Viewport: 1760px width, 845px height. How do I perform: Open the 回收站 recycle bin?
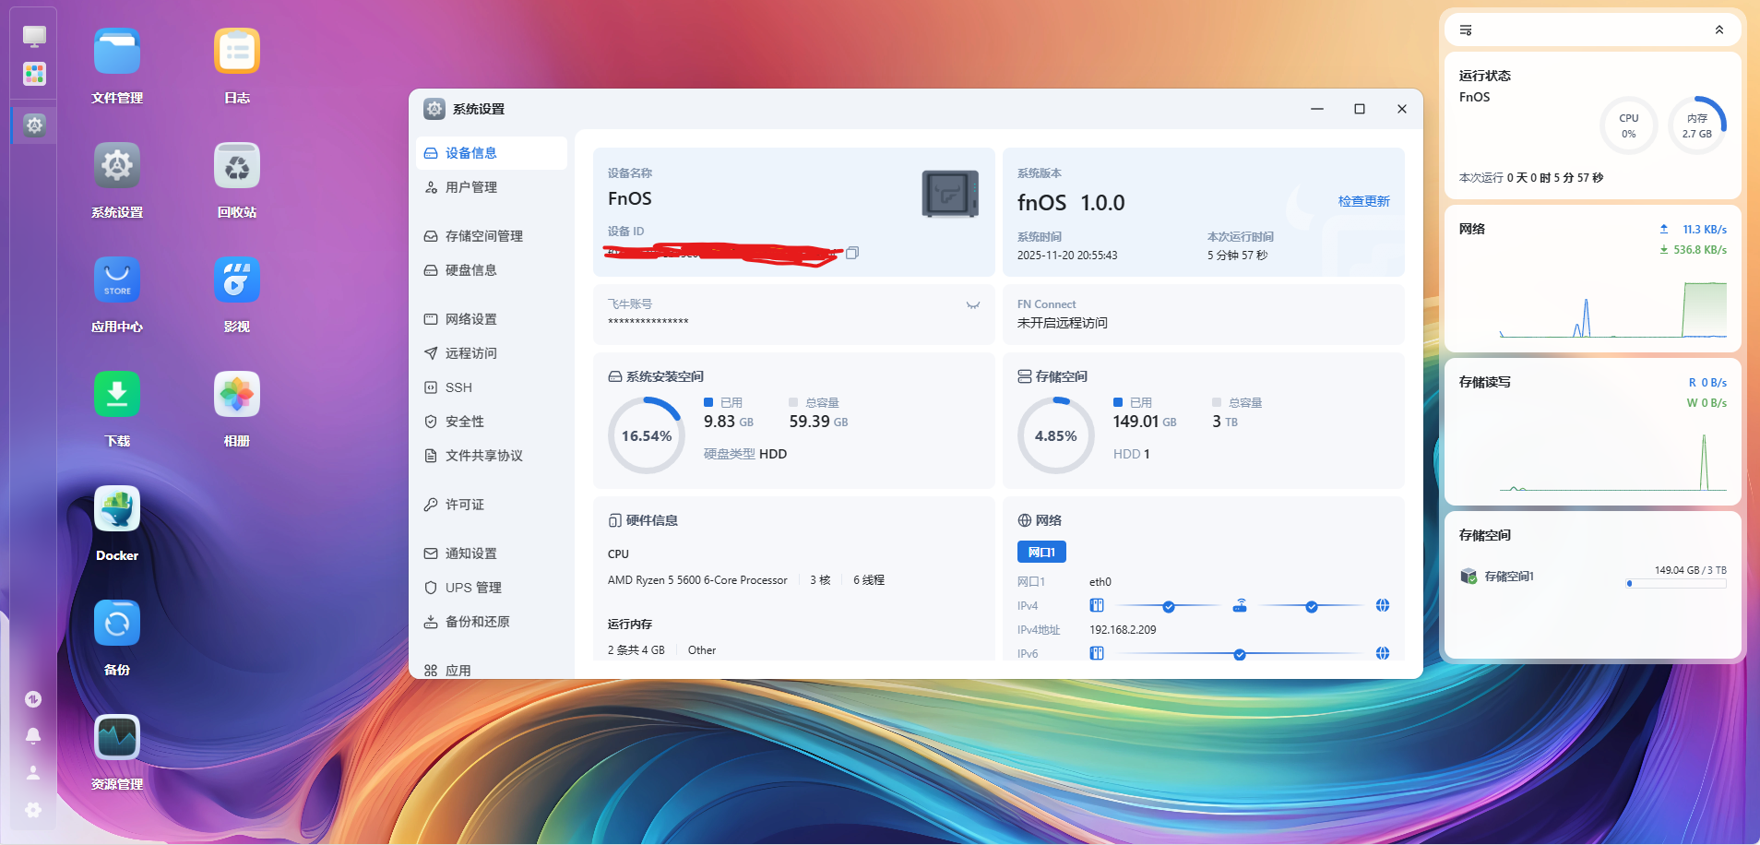coord(236,166)
